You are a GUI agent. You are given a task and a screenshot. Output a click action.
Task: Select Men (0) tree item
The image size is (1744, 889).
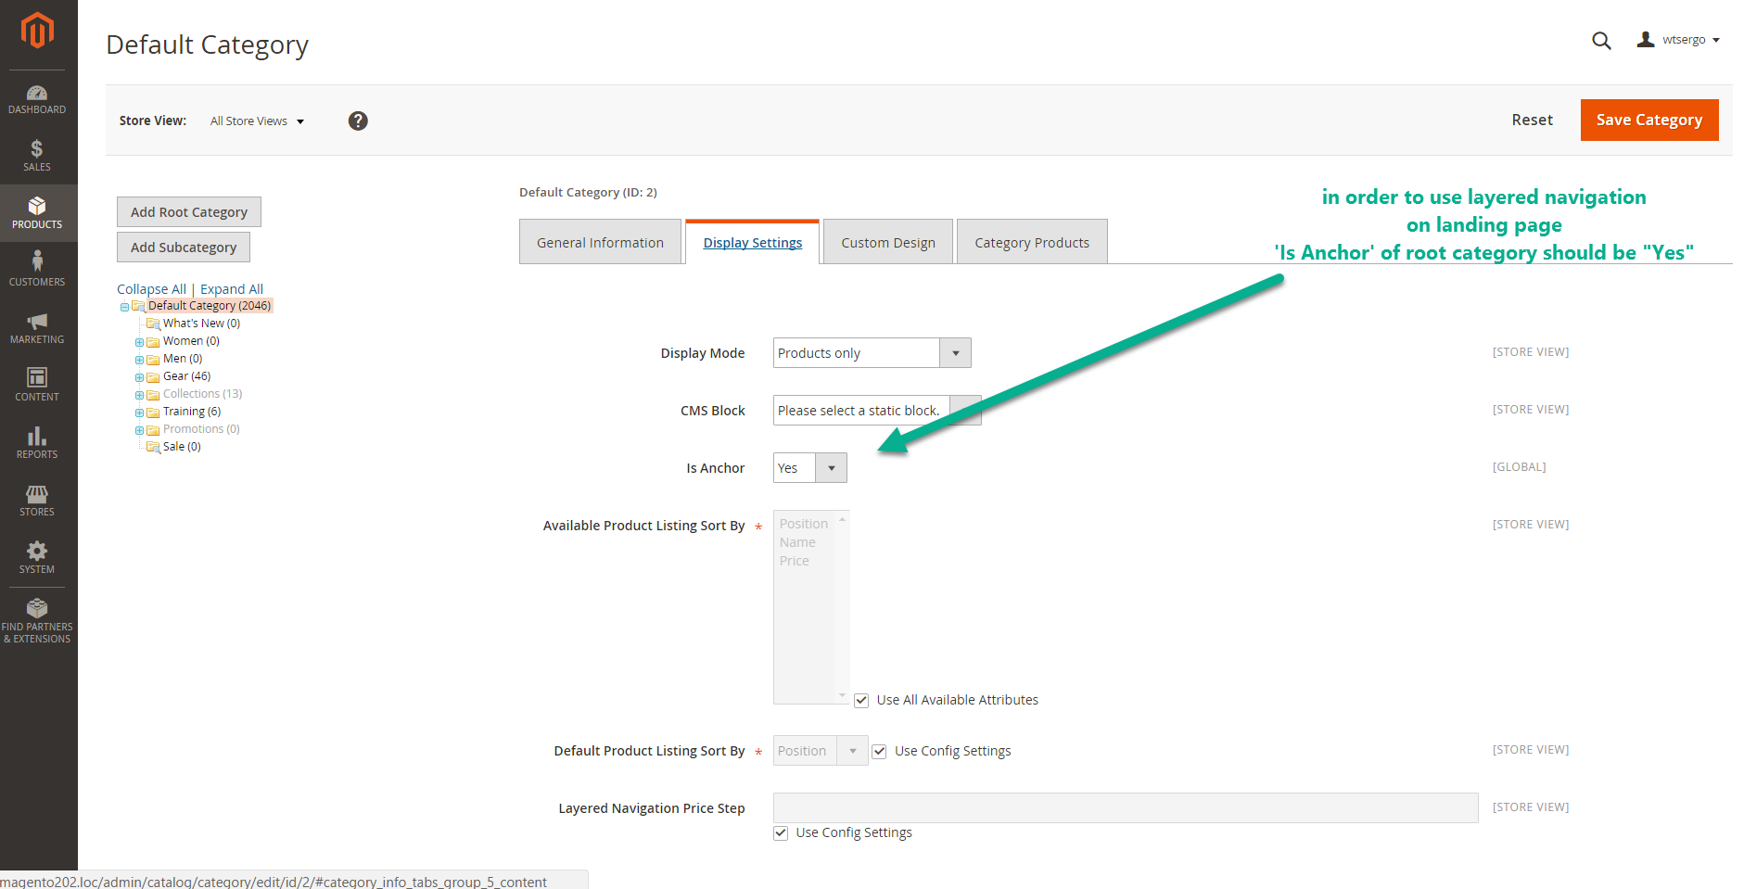tap(183, 359)
